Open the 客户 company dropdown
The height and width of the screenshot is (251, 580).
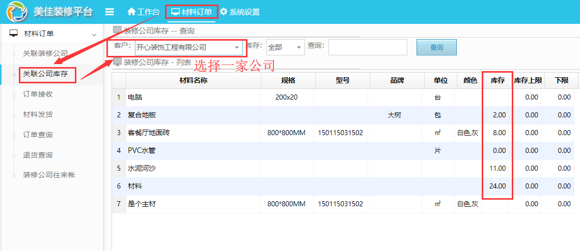[x=237, y=47]
